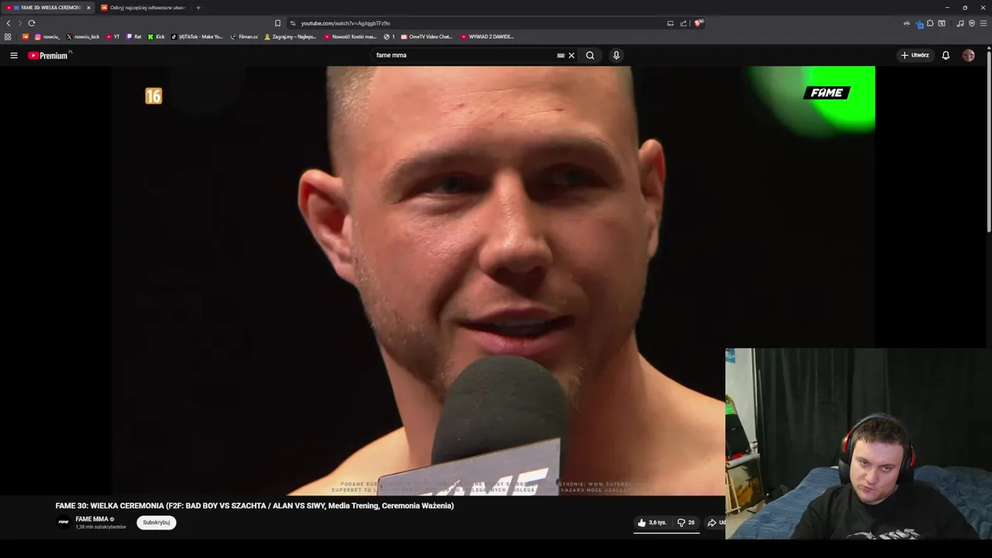
Task: Open the Kick bookmark
Action: coord(157,36)
